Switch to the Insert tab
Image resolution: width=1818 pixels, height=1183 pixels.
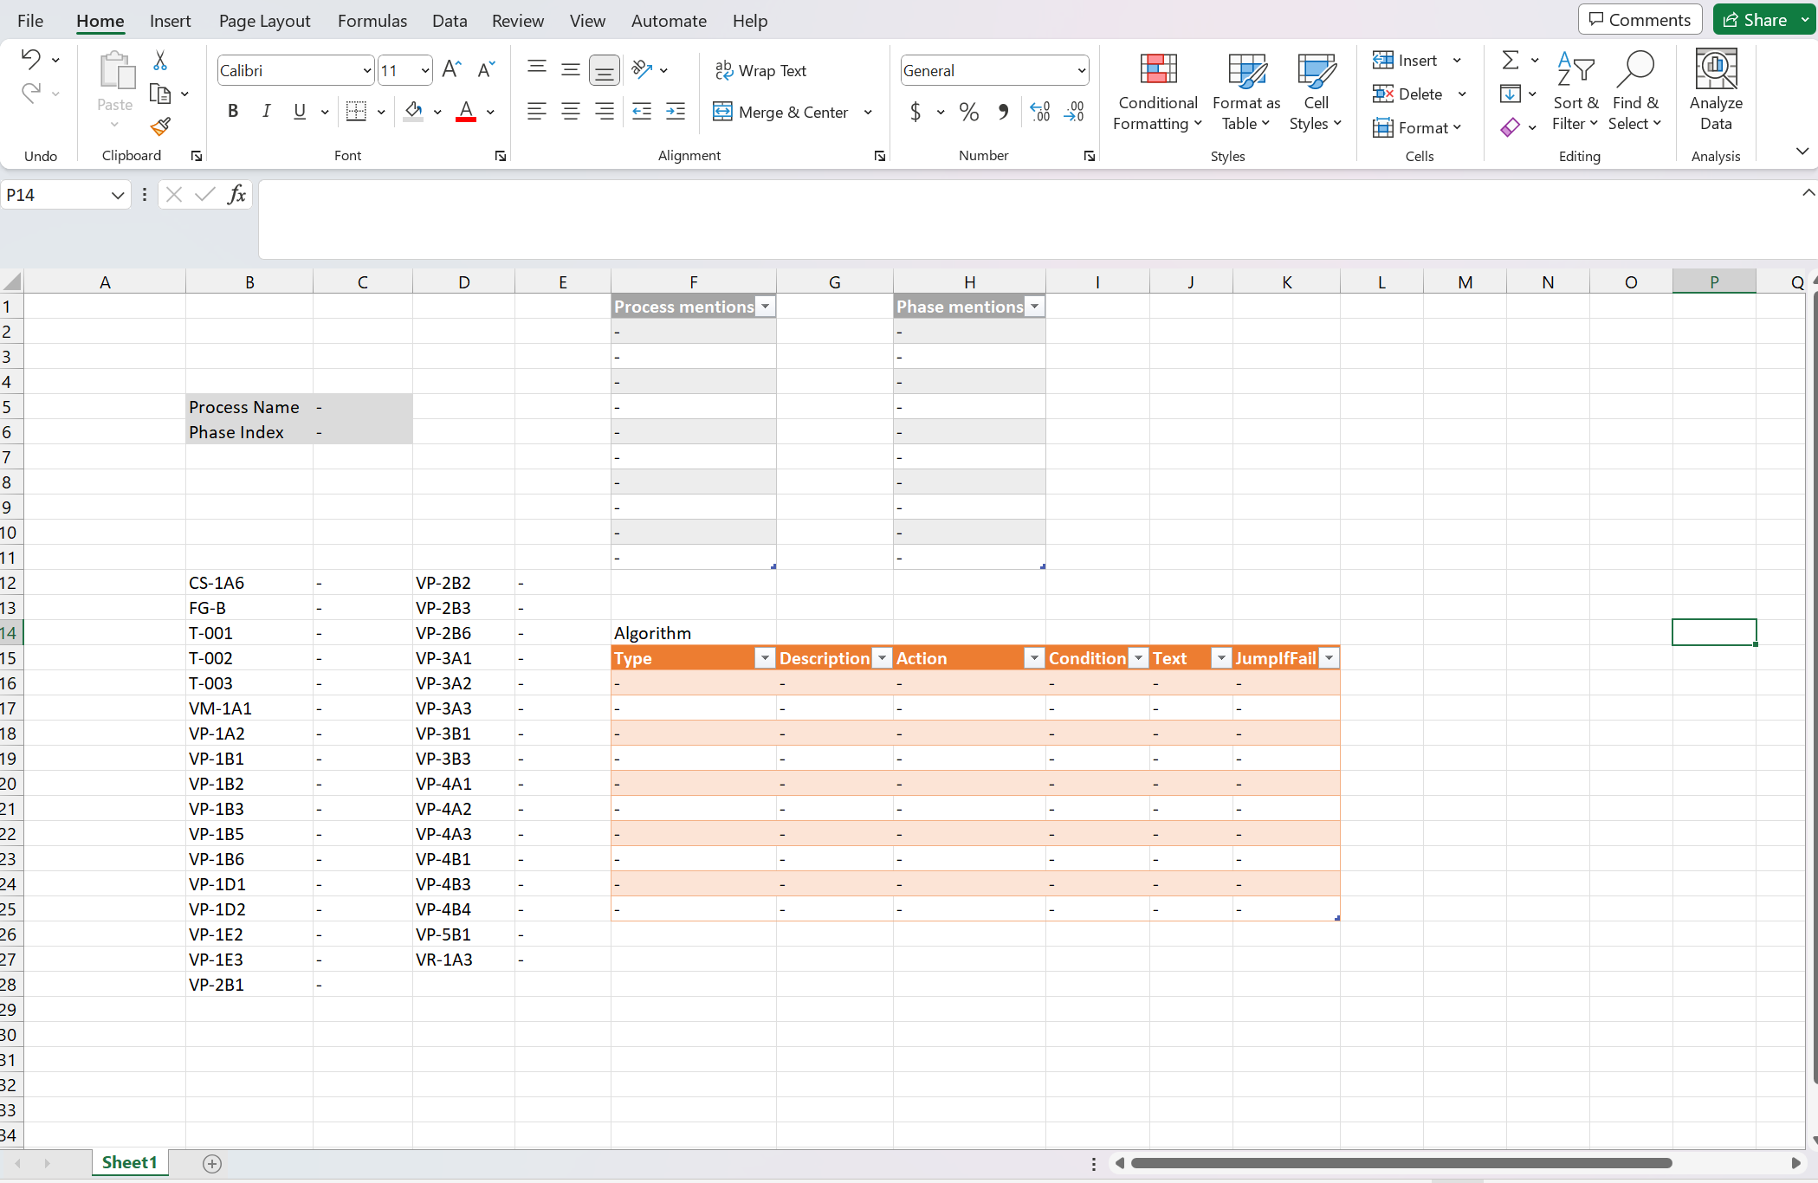click(170, 21)
